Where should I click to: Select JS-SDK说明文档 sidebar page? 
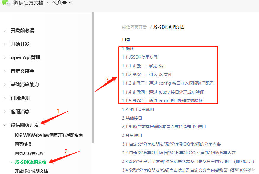(30, 162)
